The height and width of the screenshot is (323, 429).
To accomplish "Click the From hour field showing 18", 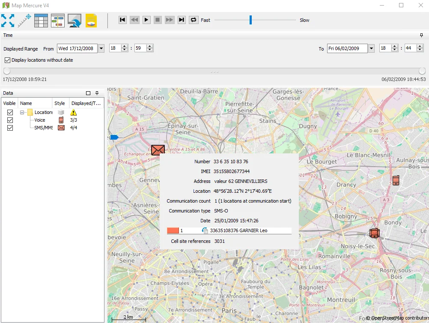I will (115, 48).
